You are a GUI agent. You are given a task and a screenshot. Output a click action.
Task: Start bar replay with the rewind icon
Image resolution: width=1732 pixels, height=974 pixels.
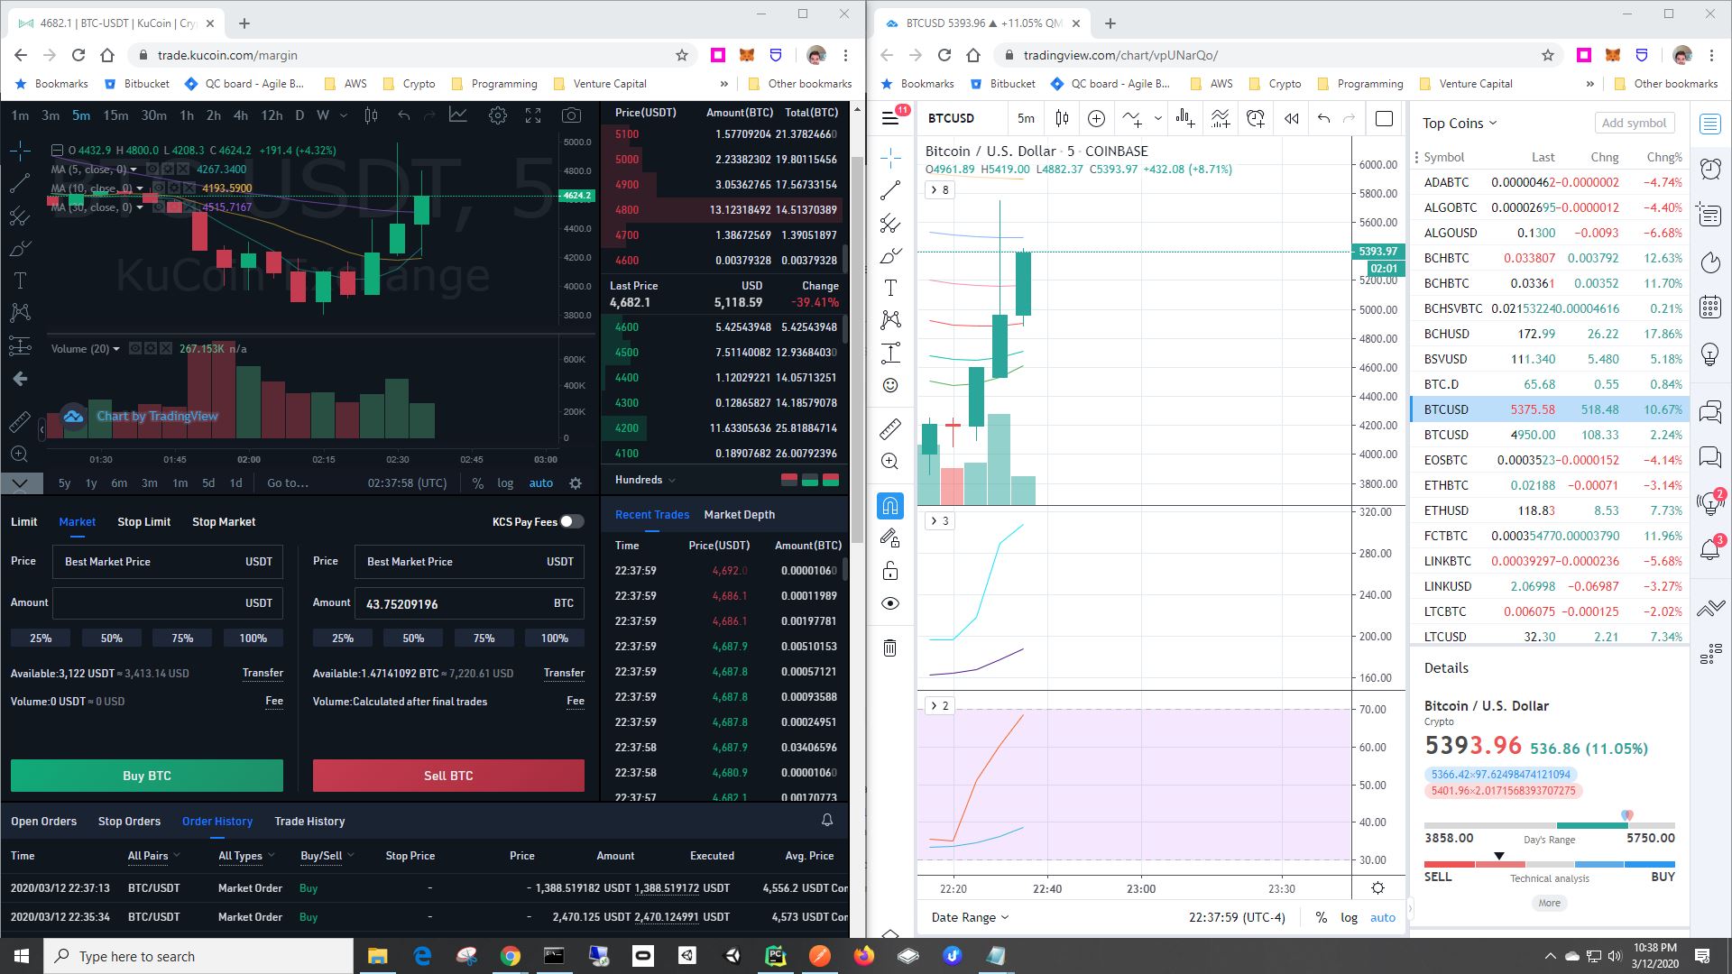coord(1291,118)
